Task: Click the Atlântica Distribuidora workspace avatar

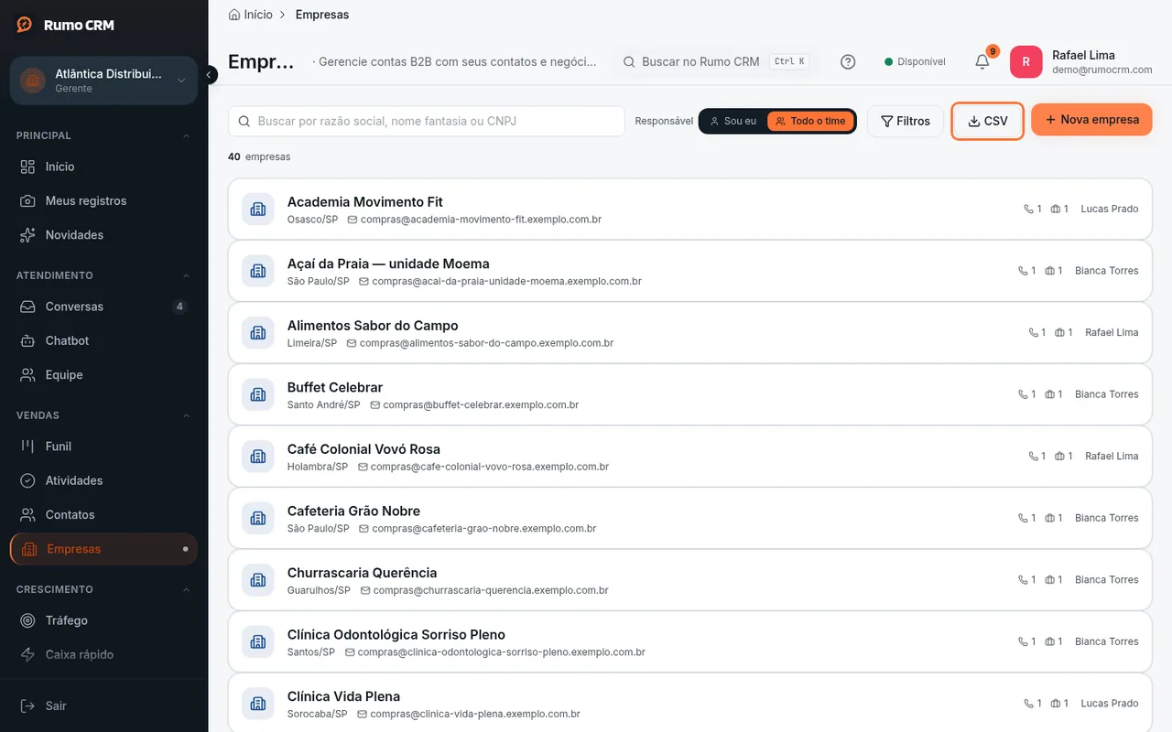Action: click(33, 81)
